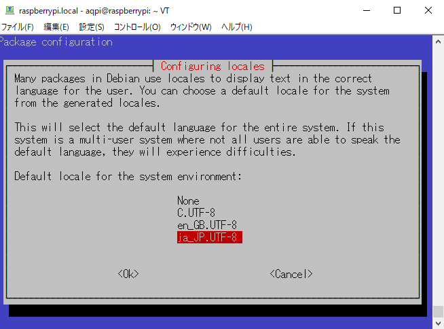444x329 pixels.
Task: Select the None locale option
Action: pyautogui.click(x=188, y=201)
